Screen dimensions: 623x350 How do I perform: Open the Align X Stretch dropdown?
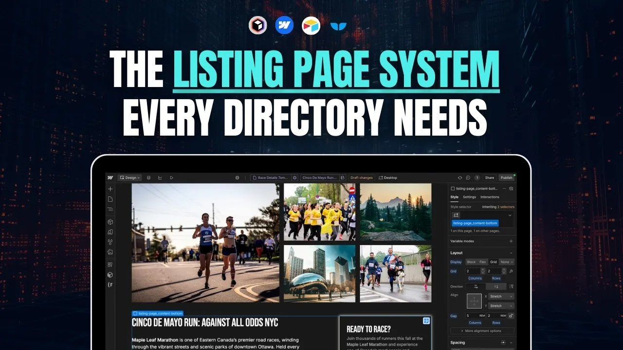coord(501,296)
